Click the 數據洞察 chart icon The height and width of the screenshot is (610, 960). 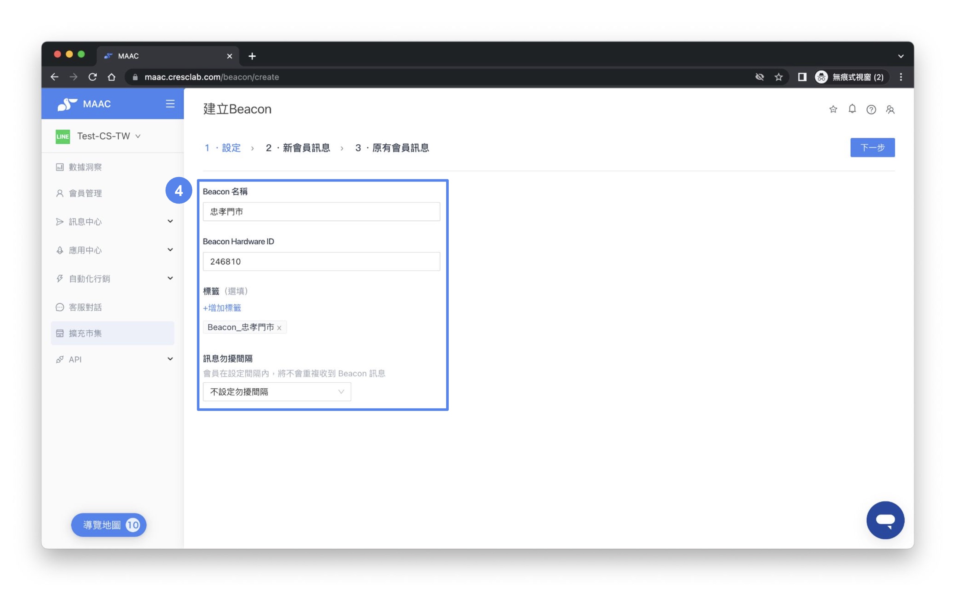(60, 167)
